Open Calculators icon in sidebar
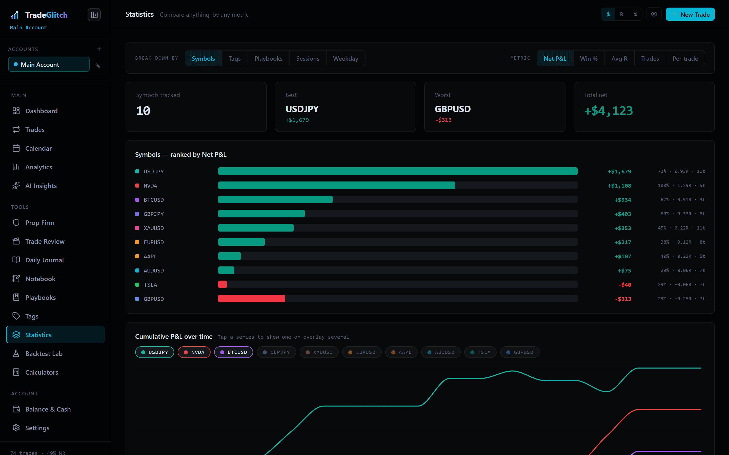 [16, 372]
